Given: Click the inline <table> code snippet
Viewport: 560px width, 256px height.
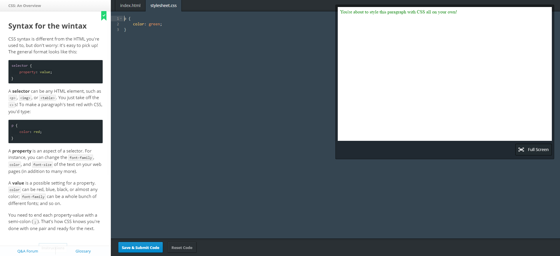Looking at the screenshot, I should click(48, 98).
